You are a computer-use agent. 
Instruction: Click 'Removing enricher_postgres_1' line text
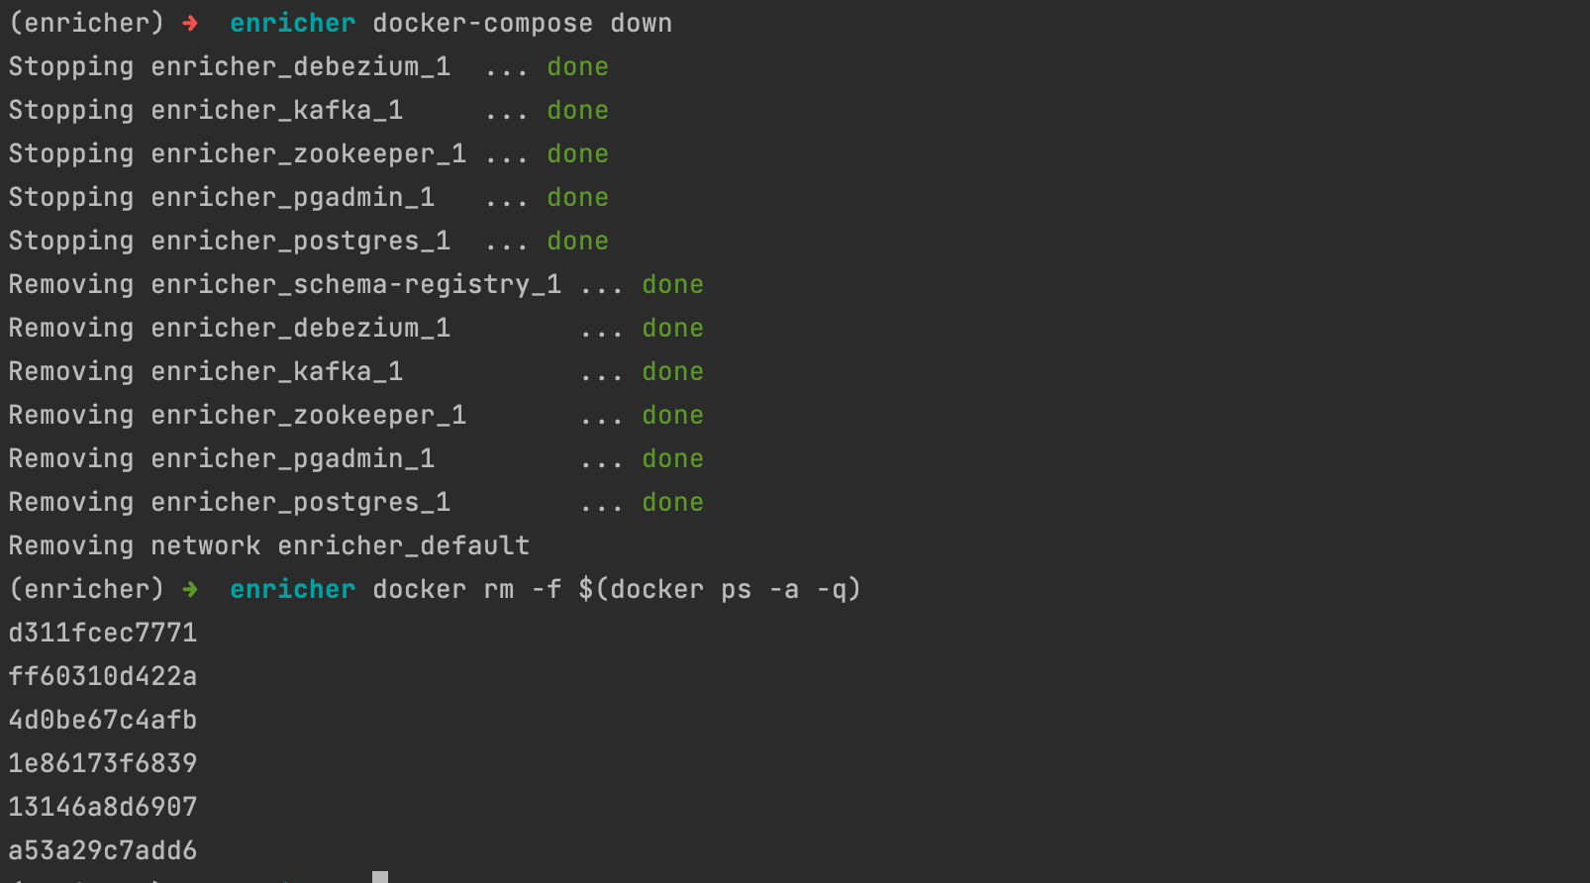(x=230, y=502)
